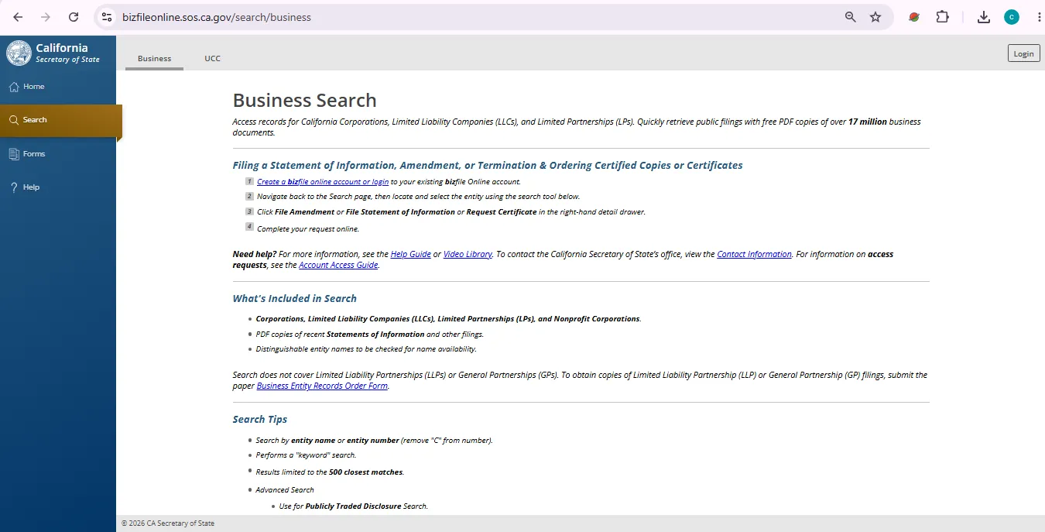1045x532 pixels.
Task: Click "Filing a Statement of Information" heading
Action: pos(488,165)
